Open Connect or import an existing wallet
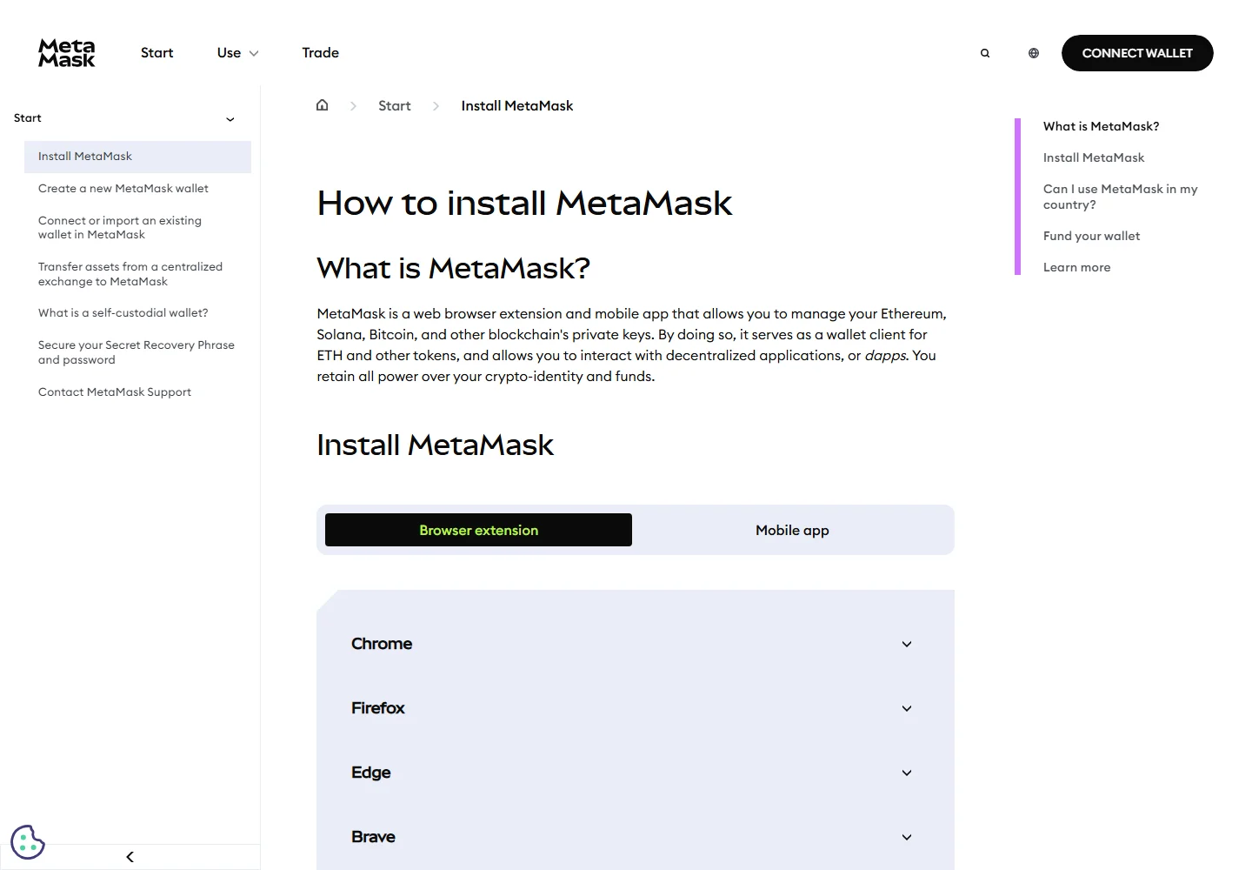The height and width of the screenshot is (870, 1252). pos(120,228)
